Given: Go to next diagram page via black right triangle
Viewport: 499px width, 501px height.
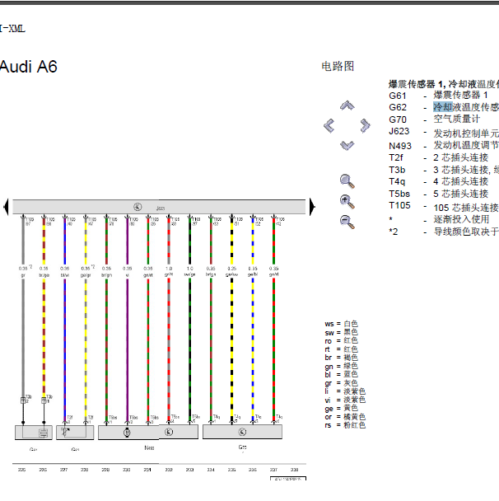Looking at the screenshot, I should pos(312,207).
